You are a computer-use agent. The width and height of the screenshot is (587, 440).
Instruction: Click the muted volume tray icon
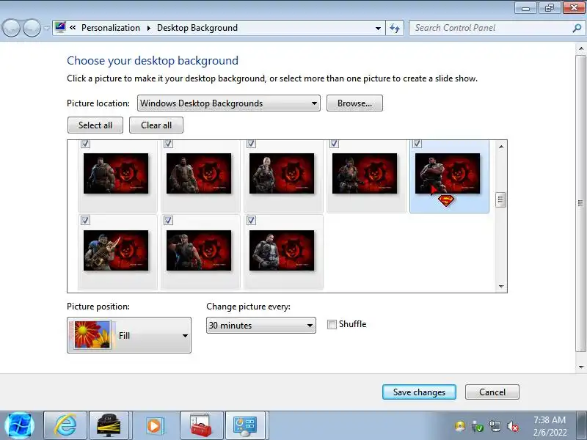tap(512, 426)
